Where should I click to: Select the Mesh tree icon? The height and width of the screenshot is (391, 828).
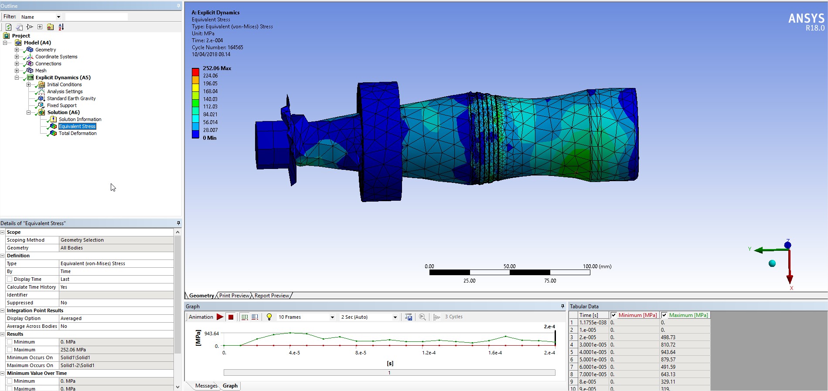point(30,71)
